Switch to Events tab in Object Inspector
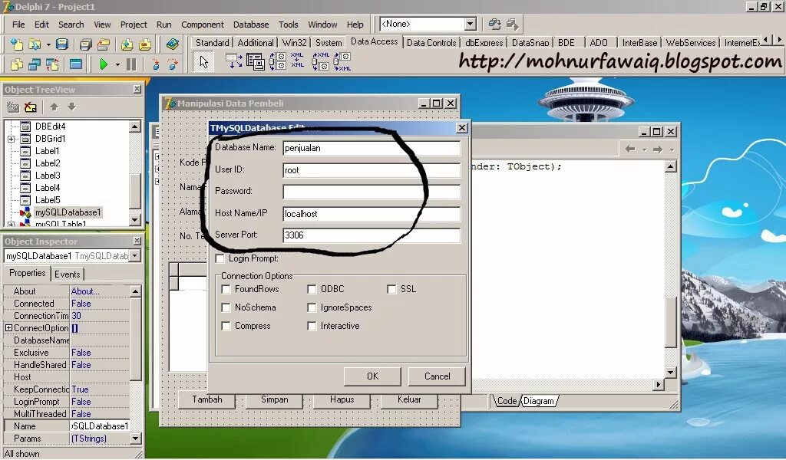The height and width of the screenshot is (460, 786). [68, 274]
